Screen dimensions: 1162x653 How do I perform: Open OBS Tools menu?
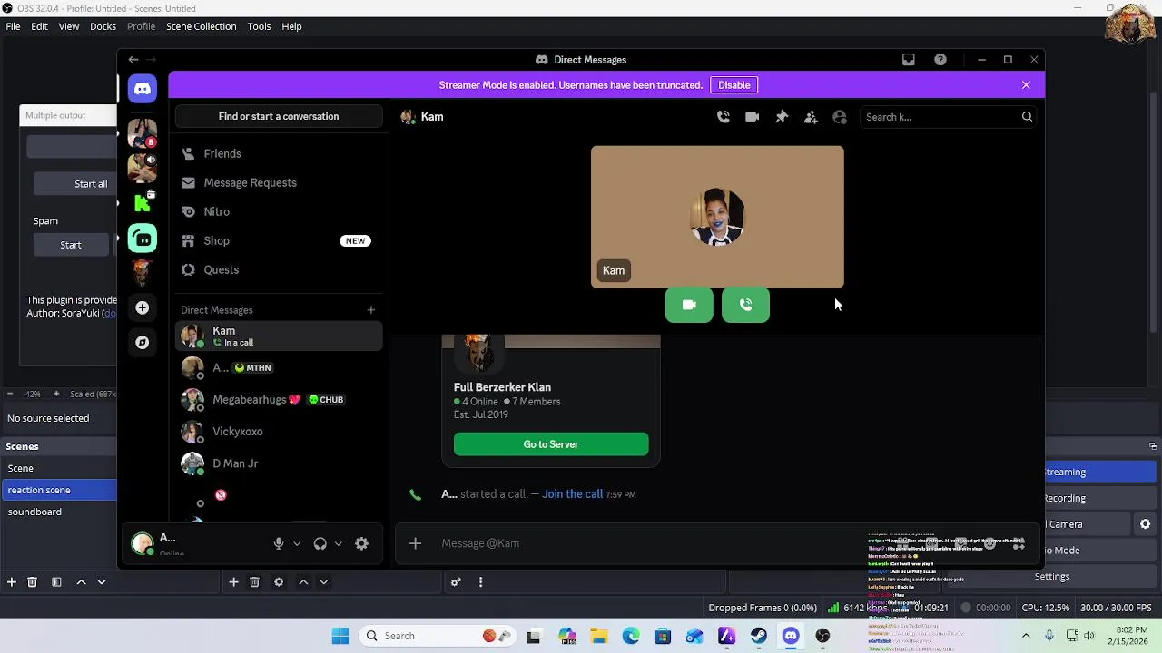pos(259,26)
